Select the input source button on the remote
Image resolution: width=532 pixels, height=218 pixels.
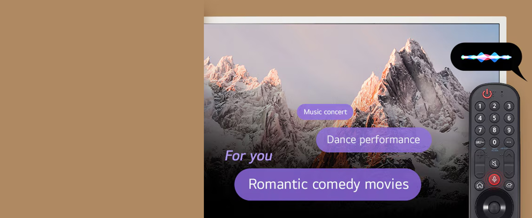pos(509,185)
